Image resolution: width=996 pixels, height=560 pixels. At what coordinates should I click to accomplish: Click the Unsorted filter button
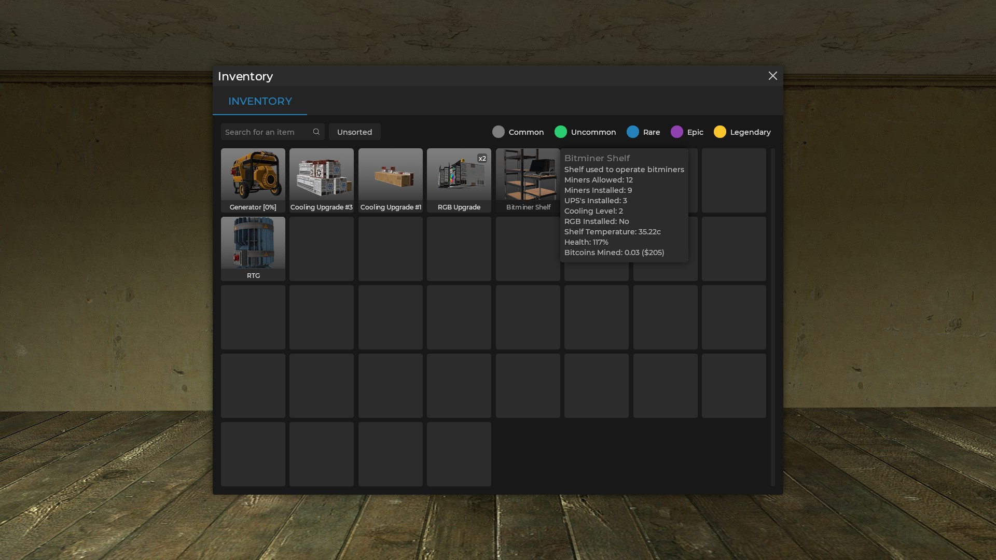pyautogui.click(x=354, y=131)
